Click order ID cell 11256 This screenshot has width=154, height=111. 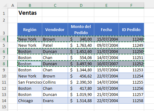click(132, 88)
